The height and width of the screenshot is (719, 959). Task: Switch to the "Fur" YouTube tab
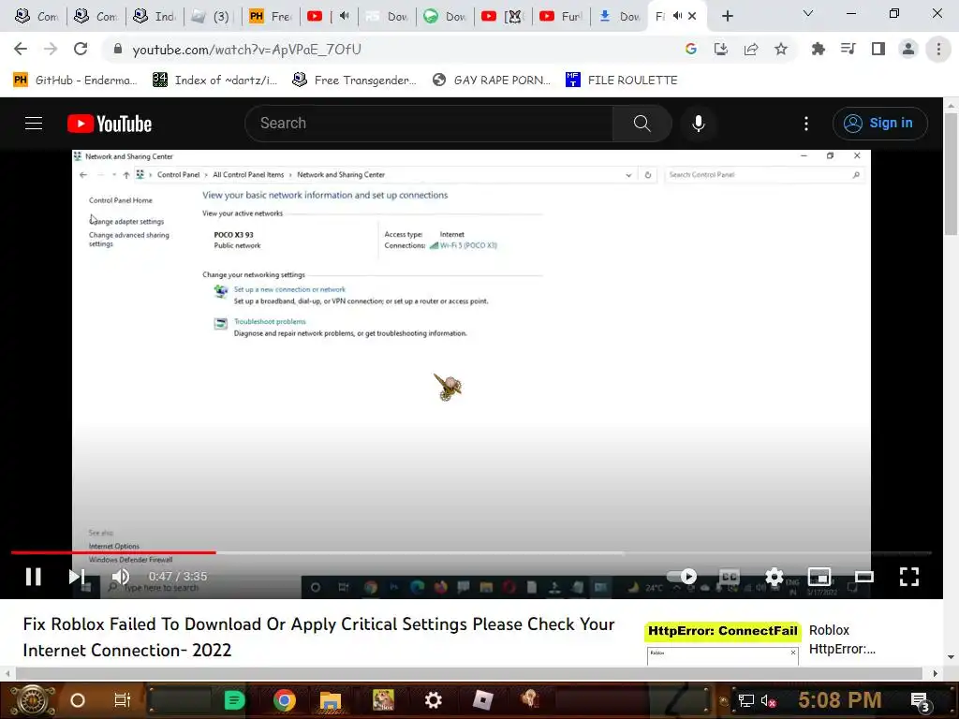point(562,16)
